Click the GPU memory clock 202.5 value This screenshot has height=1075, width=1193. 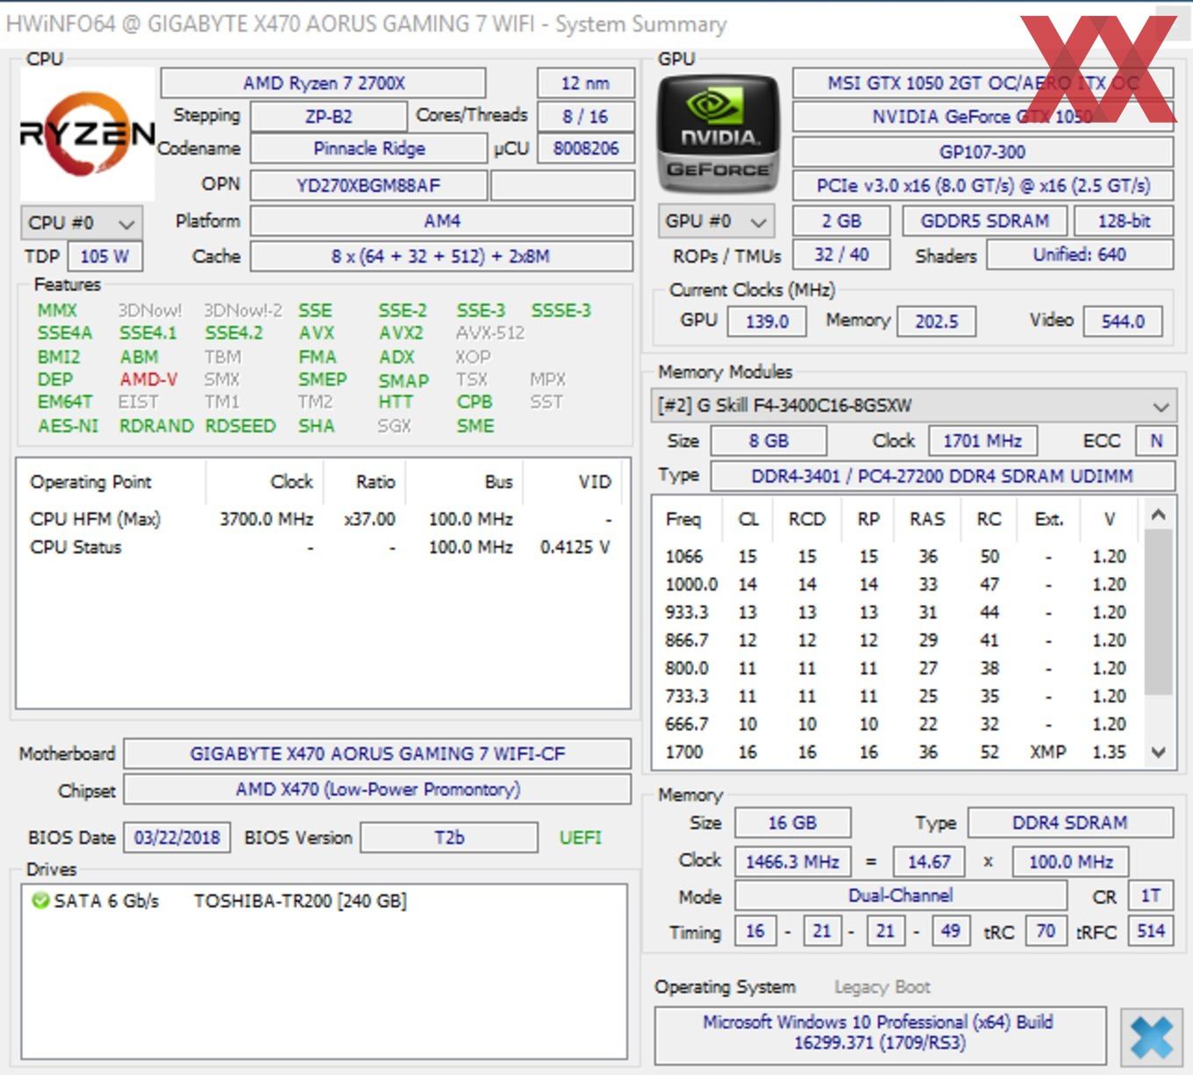coord(937,321)
